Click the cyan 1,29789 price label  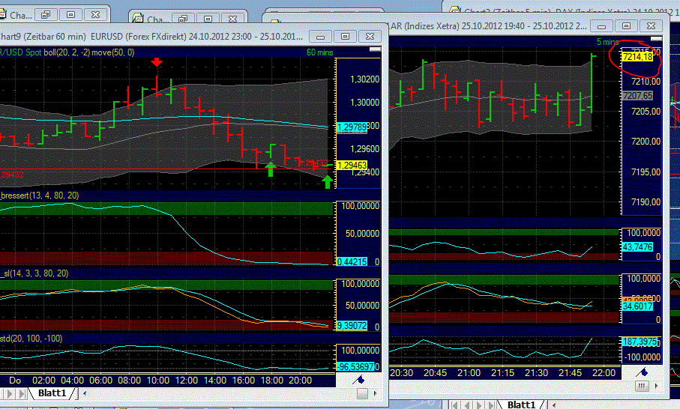[x=352, y=127]
